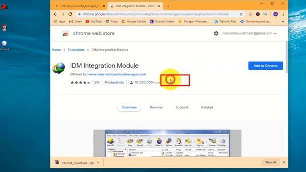
Task: Expand the download item options chevron
Action: tap(98, 162)
